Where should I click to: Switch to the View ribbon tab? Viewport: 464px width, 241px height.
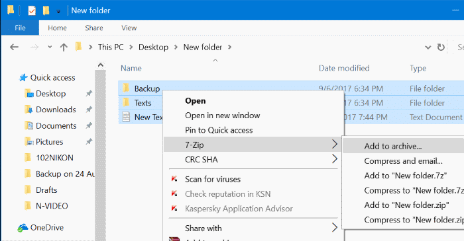(129, 28)
